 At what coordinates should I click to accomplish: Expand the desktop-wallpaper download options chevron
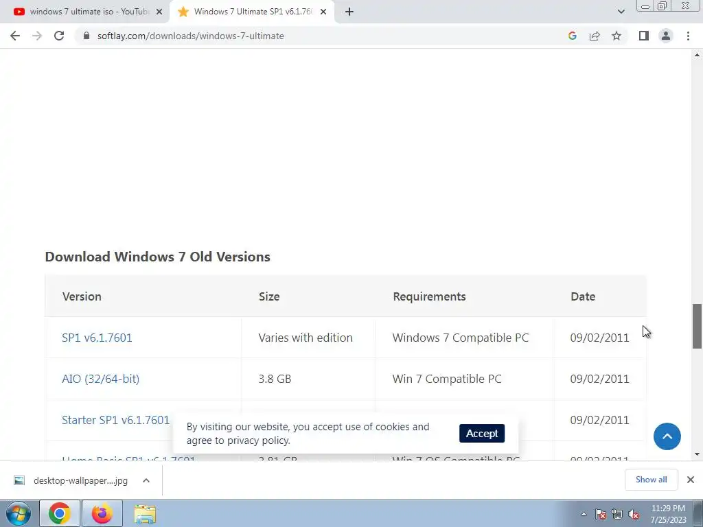(x=146, y=480)
